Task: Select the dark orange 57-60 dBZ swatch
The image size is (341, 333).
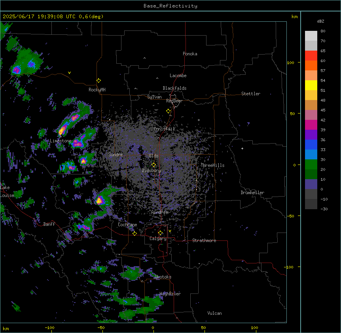Action: tap(311, 65)
